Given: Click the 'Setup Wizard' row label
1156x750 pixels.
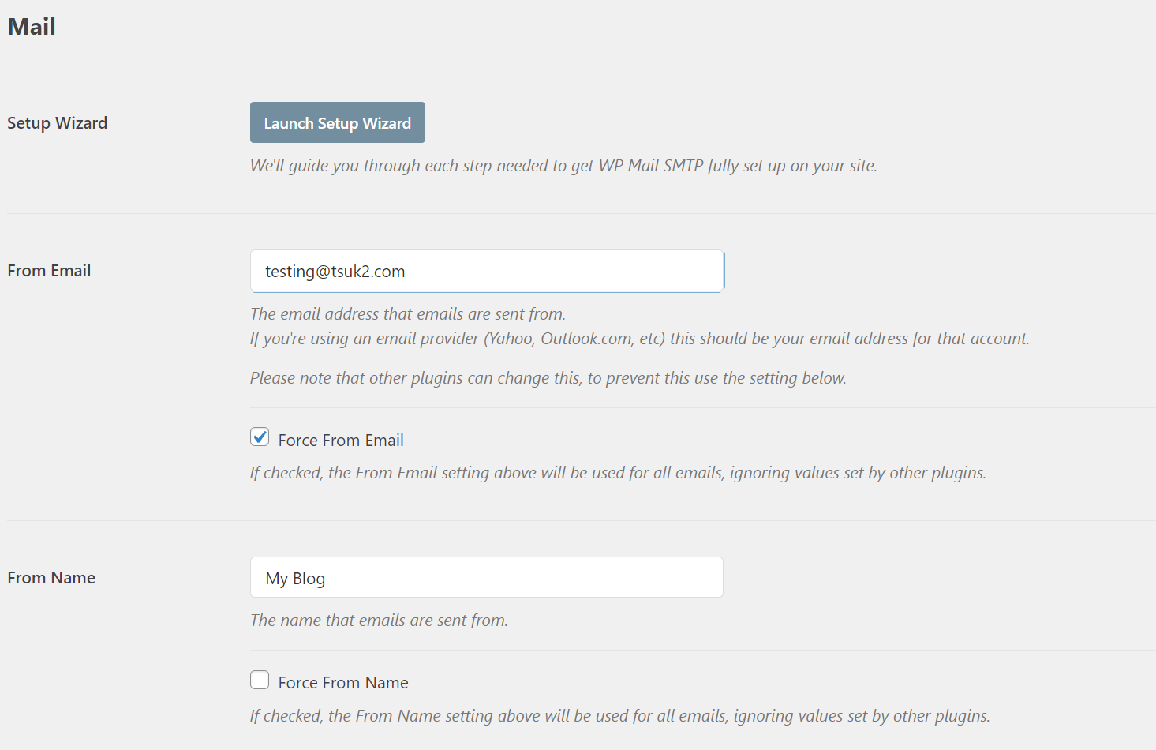Looking at the screenshot, I should (58, 123).
